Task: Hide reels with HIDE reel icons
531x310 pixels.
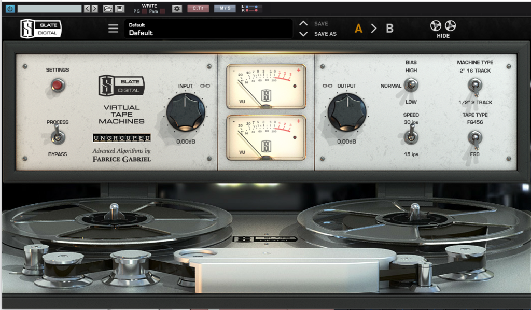Action: 443,30
